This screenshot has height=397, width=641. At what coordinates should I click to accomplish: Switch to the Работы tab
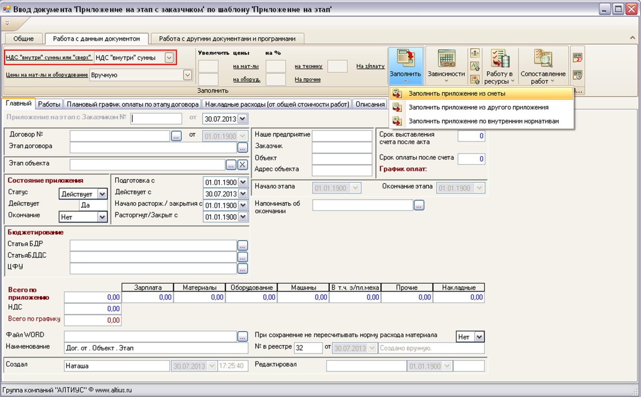(x=49, y=104)
